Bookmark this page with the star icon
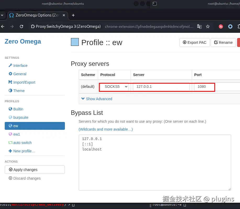The width and height of the screenshot is (240, 209). pyautogui.click(x=208, y=26)
